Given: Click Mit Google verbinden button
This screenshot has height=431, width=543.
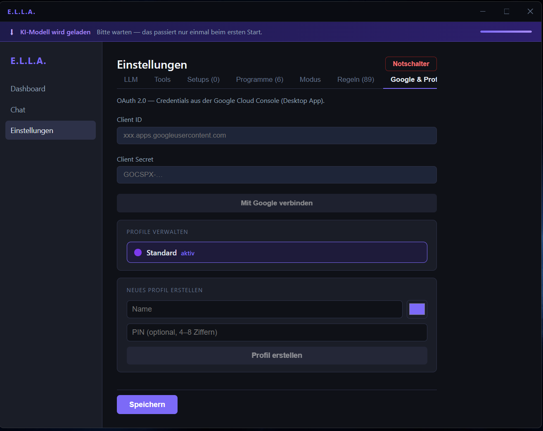Looking at the screenshot, I should click(x=277, y=203).
